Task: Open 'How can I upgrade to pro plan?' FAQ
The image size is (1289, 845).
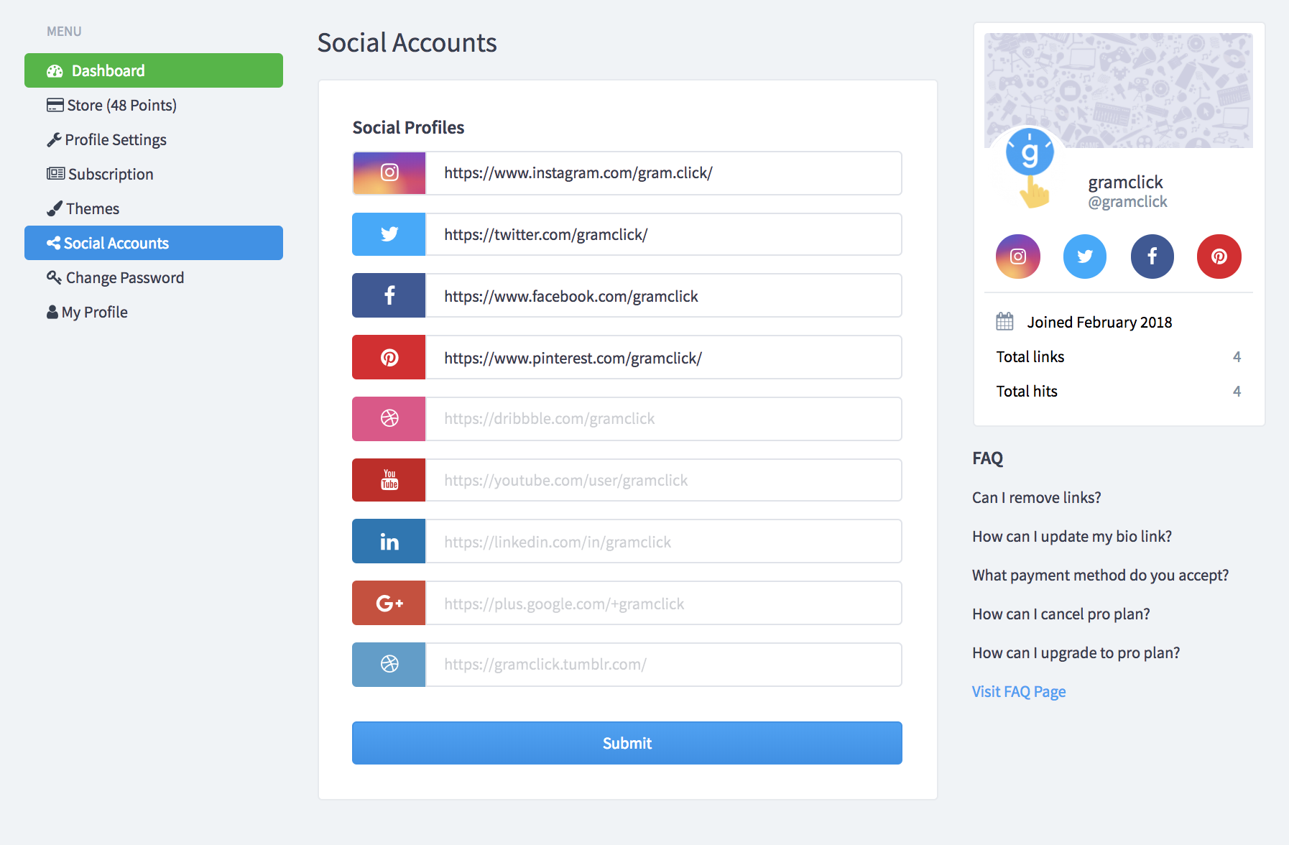Action: 1076,652
